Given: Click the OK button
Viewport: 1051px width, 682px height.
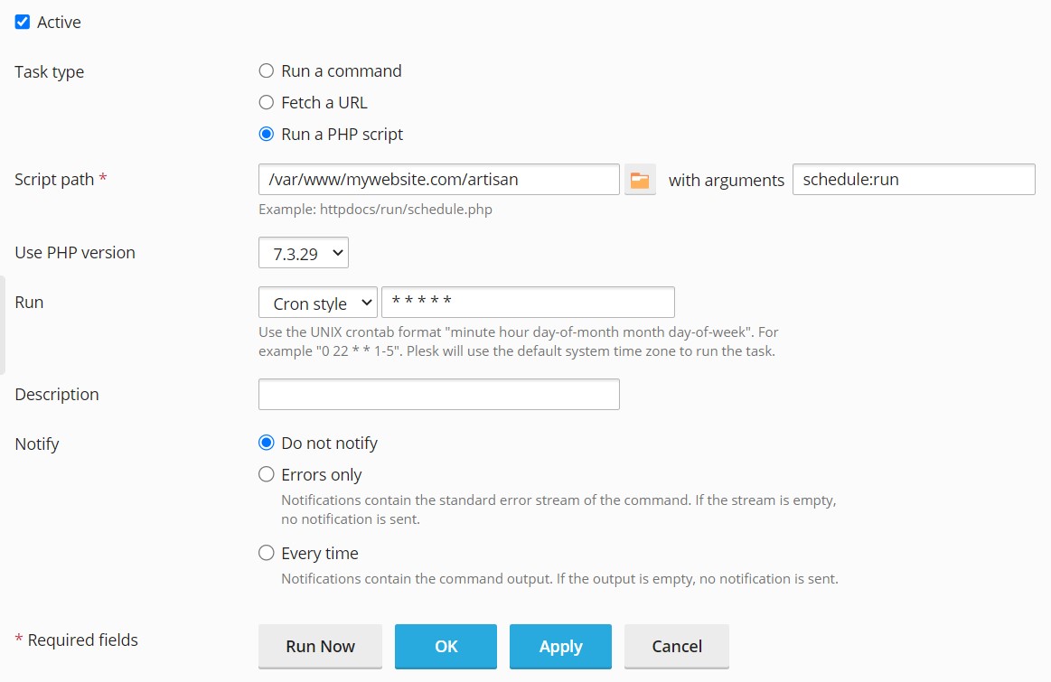Looking at the screenshot, I should coord(446,647).
